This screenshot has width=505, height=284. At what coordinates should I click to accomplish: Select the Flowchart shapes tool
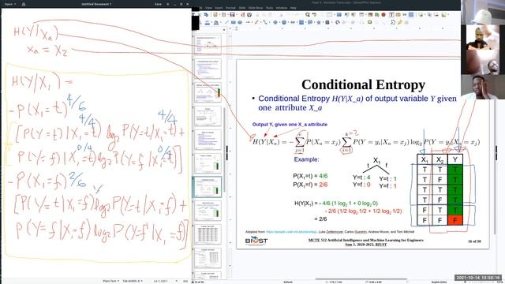(x=301, y=22)
